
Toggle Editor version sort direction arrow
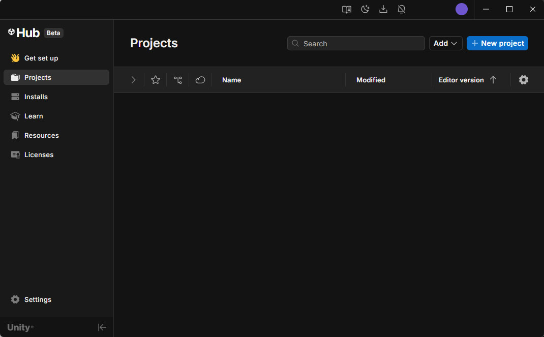point(493,80)
